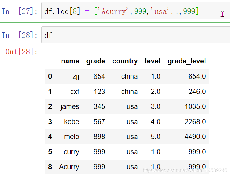Click the code cell containing df.loc[8] assignment

click(x=136, y=11)
